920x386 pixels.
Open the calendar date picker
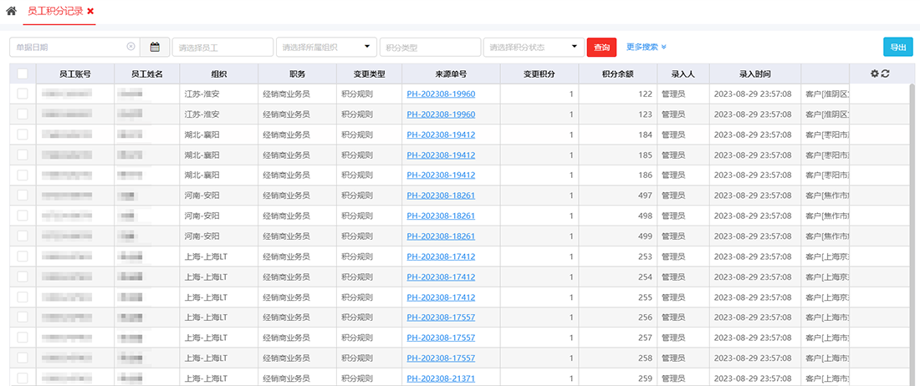click(x=155, y=47)
